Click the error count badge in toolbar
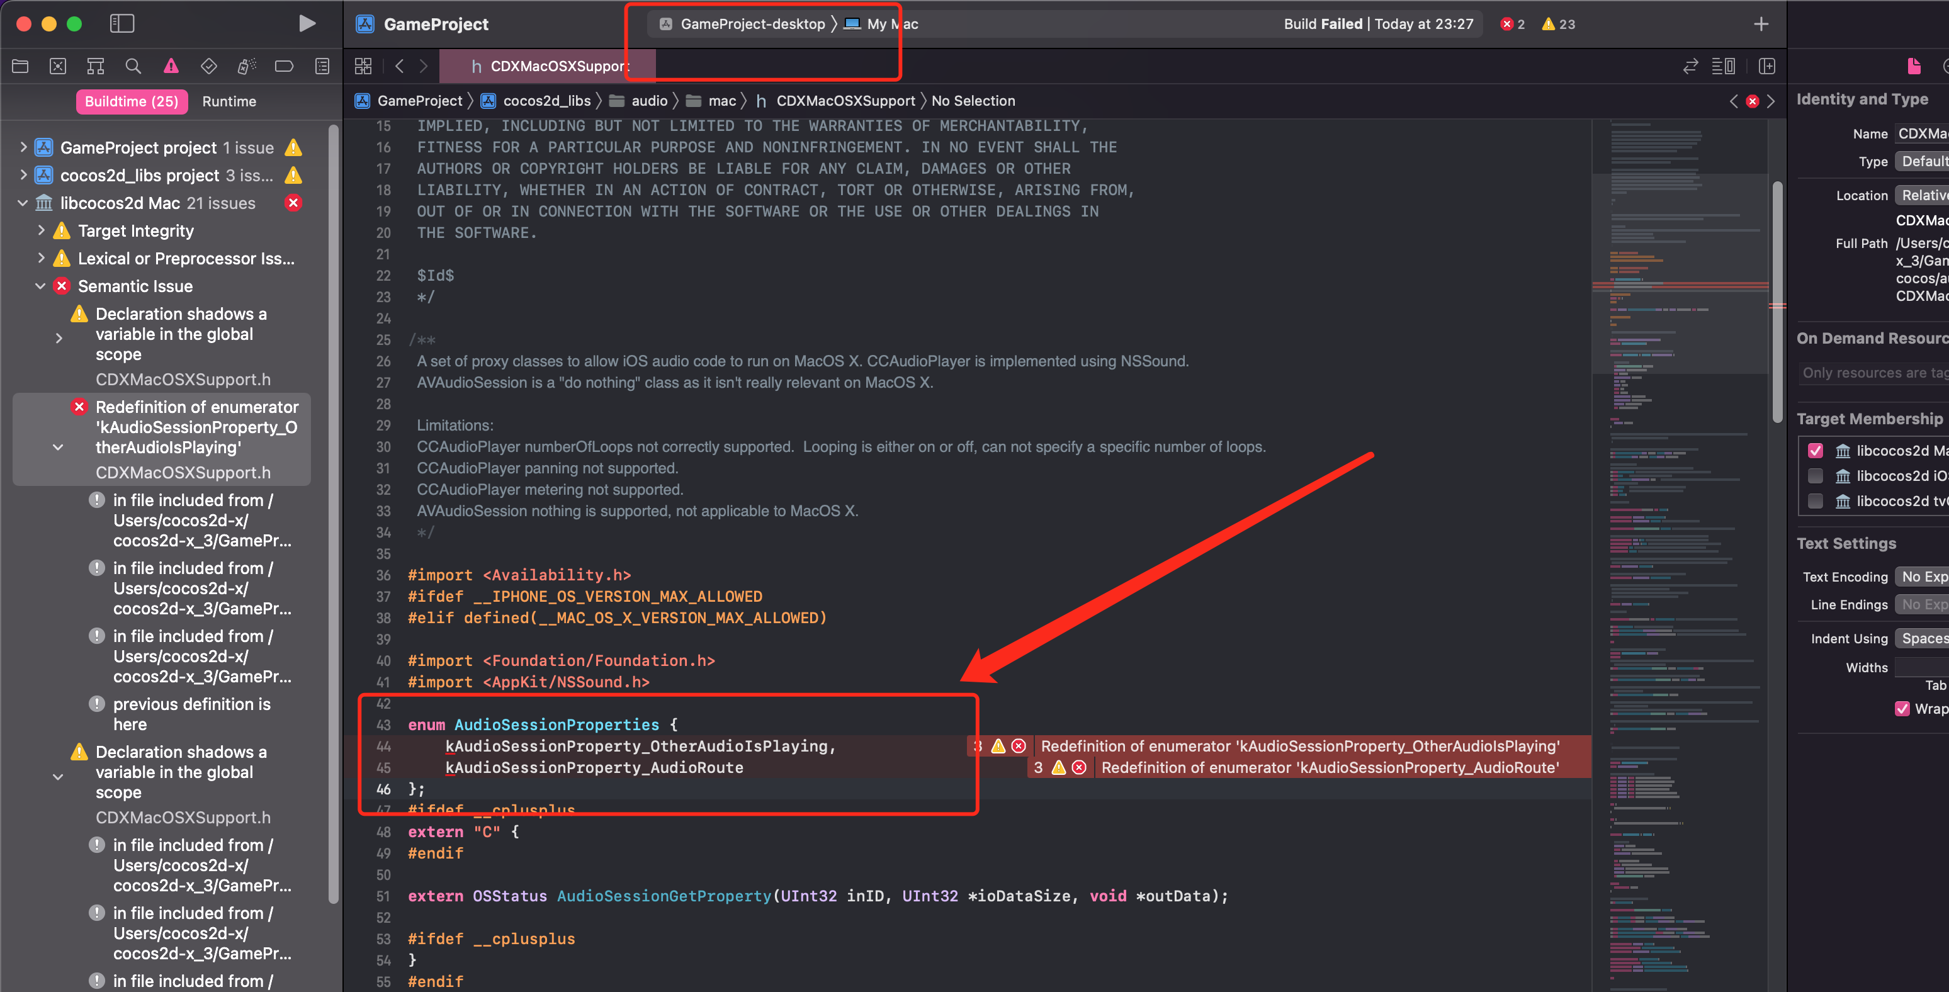The height and width of the screenshot is (992, 1949). 1513,24
